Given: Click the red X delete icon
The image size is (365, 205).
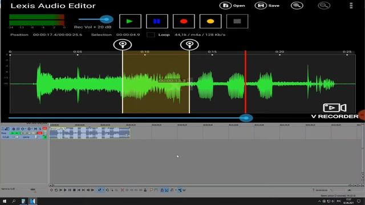Looking at the screenshot, I should pyautogui.click(x=122, y=190).
